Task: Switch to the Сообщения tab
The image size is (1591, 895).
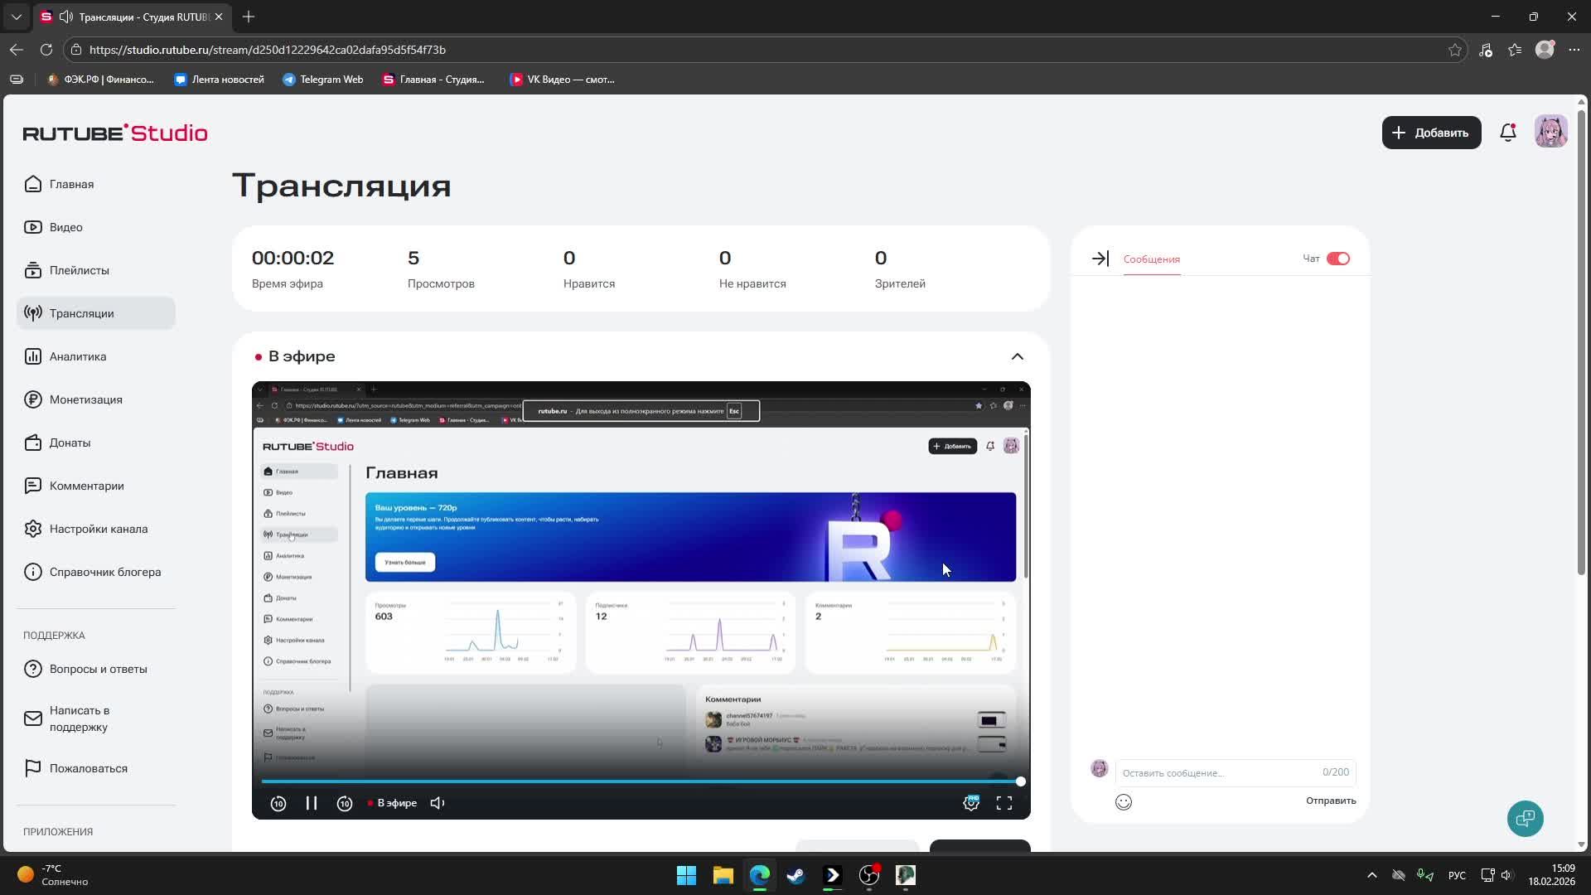Action: [1150, 259]
